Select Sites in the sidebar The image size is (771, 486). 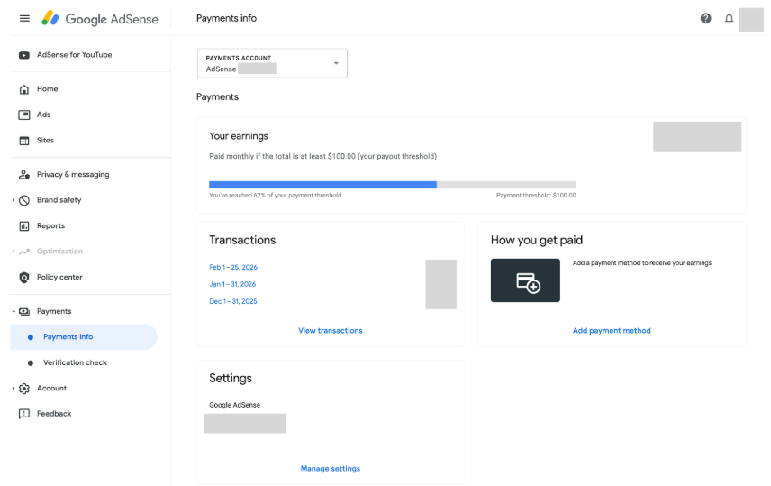tap(45, 141)
